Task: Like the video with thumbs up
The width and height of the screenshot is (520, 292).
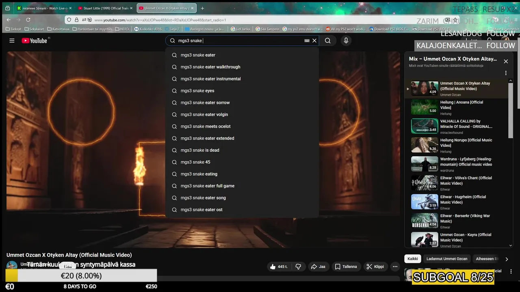Action: tap(279, 266)
